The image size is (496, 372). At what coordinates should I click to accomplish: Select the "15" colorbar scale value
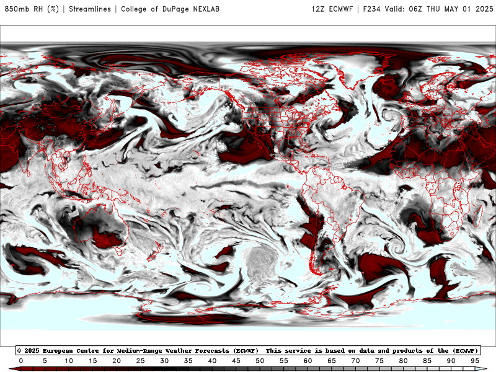[x=92, y=361]
